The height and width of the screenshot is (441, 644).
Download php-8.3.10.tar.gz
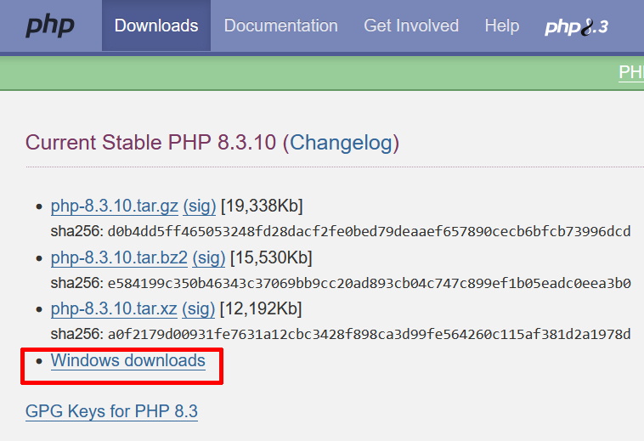coord(114,206)
